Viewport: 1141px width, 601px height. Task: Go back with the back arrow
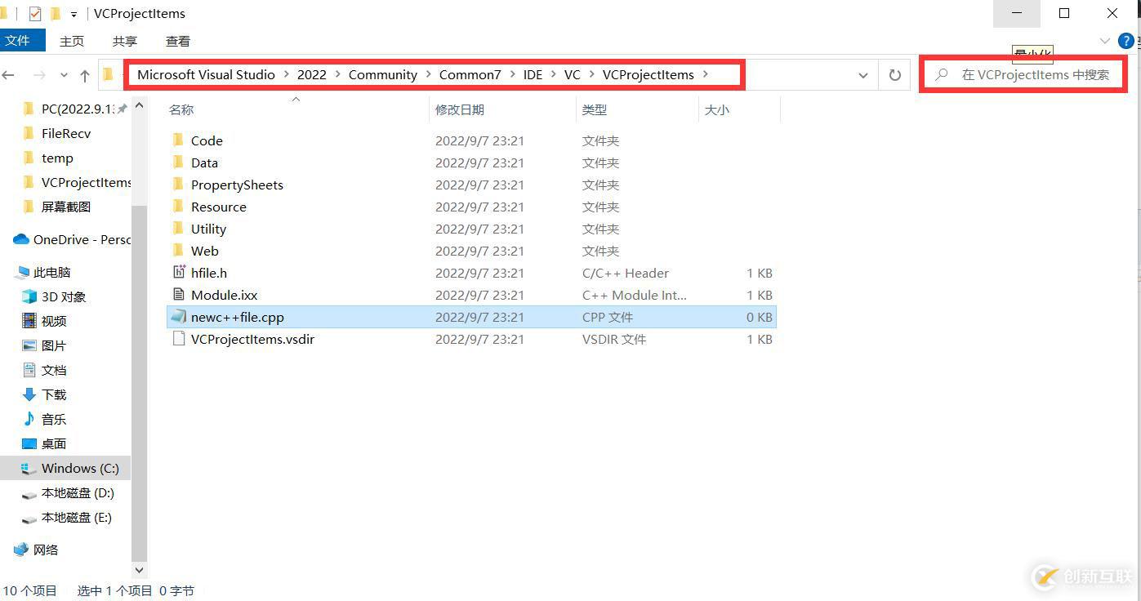pos(9,75)
